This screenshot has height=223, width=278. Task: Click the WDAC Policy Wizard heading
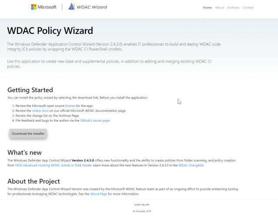(x=50, y=30)
